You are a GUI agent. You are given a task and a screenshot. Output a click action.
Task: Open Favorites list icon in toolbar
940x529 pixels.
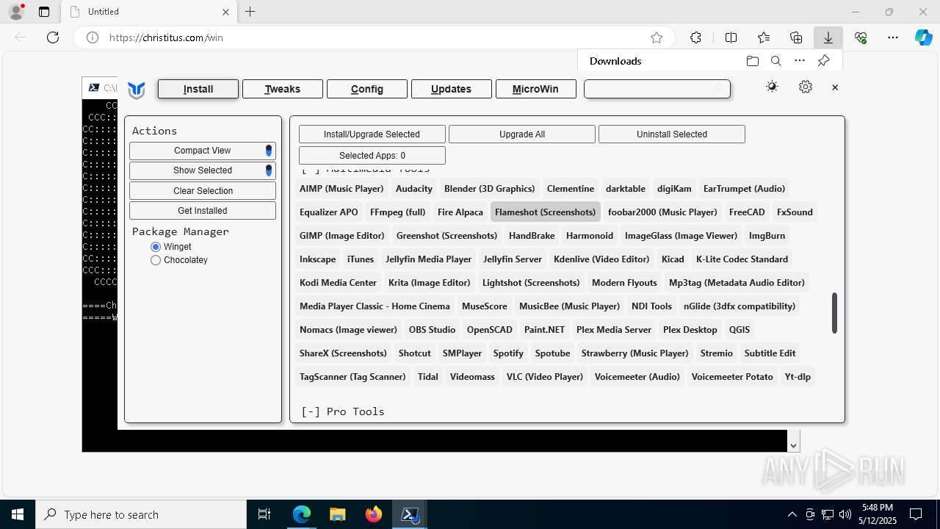pyautogui.click(x=764, y=37)
